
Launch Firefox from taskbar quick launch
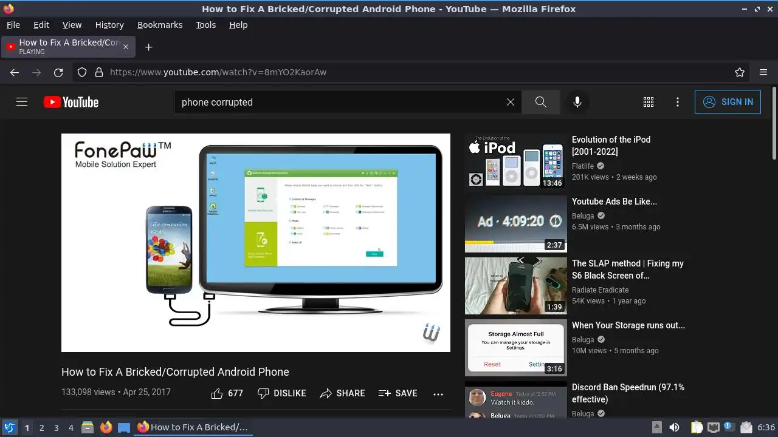pos(106,427)
